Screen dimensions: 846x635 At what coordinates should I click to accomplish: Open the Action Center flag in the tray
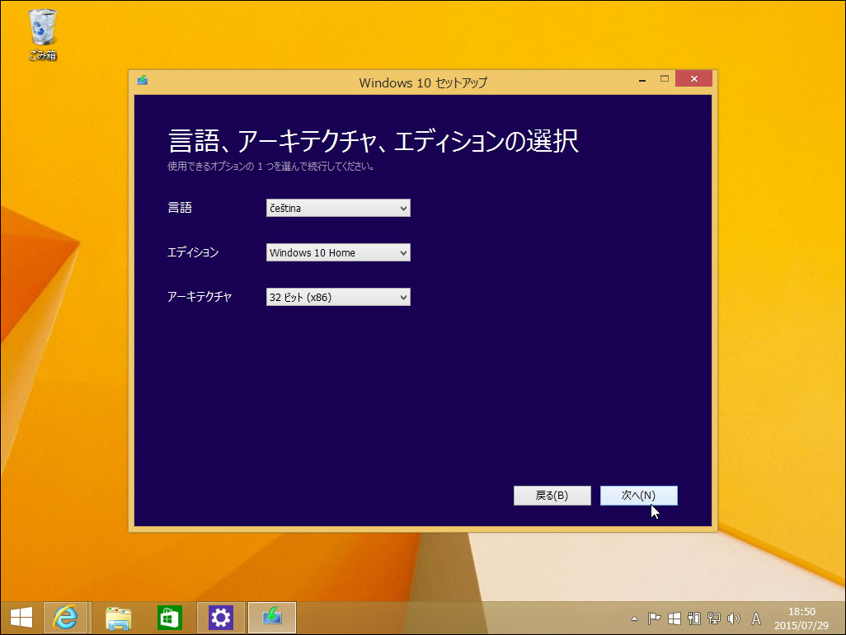coord(653,618)
